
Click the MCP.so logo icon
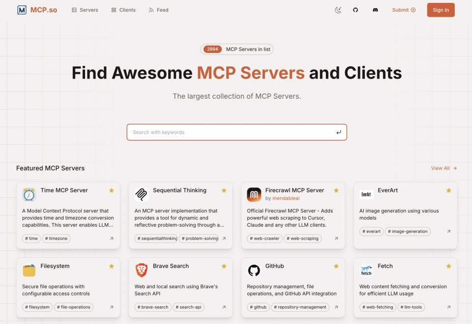(x=22, y=10)
